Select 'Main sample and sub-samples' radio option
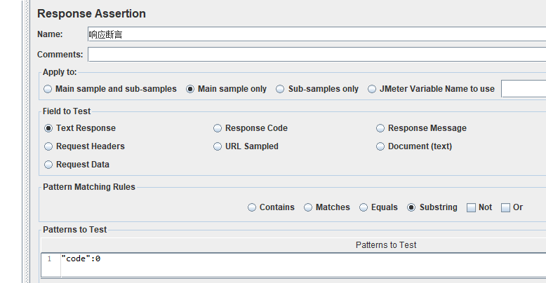The height and width of the screenshot is (283, 546). (x=48, y=89)
